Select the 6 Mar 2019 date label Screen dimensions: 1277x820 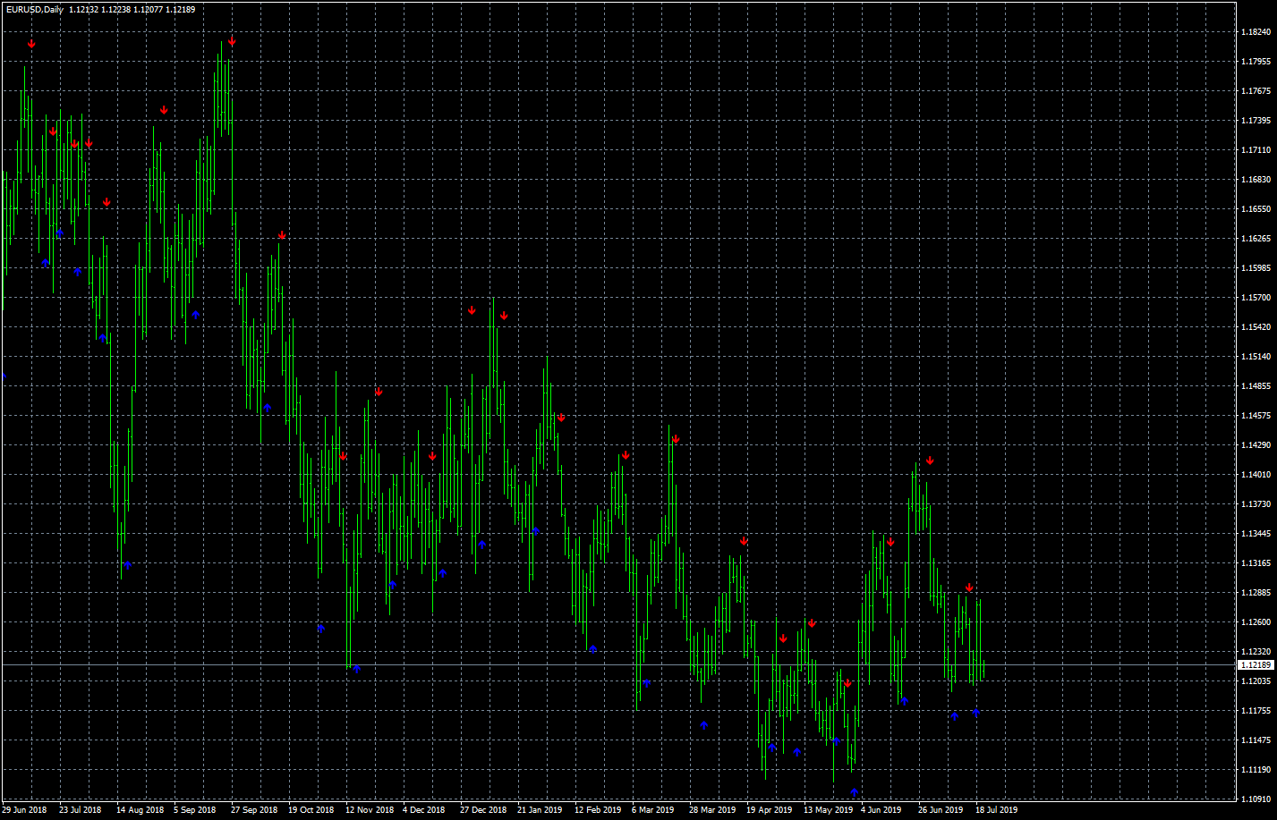click(x=653, y=810)
